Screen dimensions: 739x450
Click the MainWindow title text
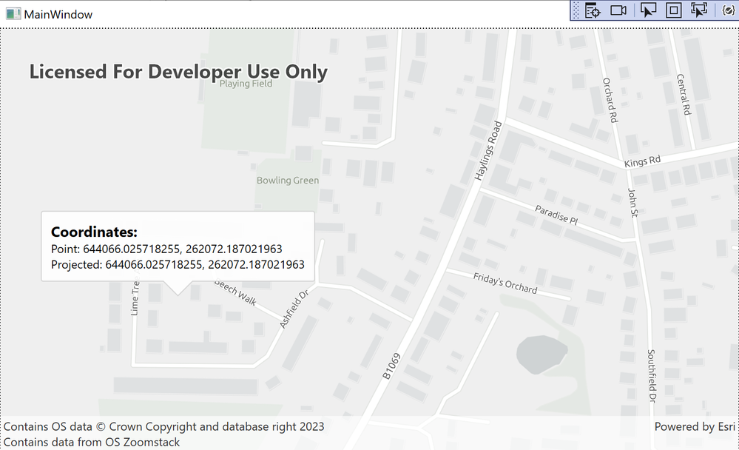click(58, 15)
